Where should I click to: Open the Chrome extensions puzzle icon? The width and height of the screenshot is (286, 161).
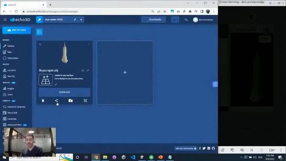point(190,12)
